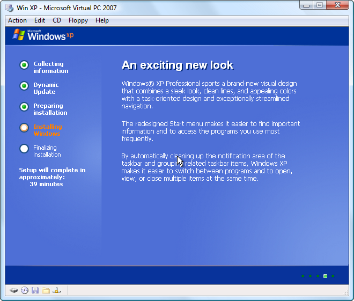Click the 'Win XP - Microsoft Virtual PC 2007' title
The height and width of the screenshot is (301, 354).
point(67,8)
